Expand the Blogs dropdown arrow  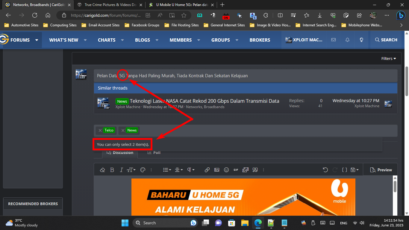pyautogui.click(x=157, y=40)
